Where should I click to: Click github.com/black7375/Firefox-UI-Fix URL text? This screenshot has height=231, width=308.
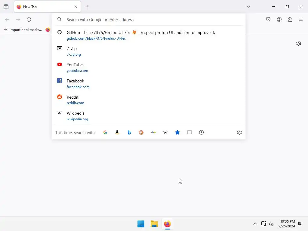(96, 38)
